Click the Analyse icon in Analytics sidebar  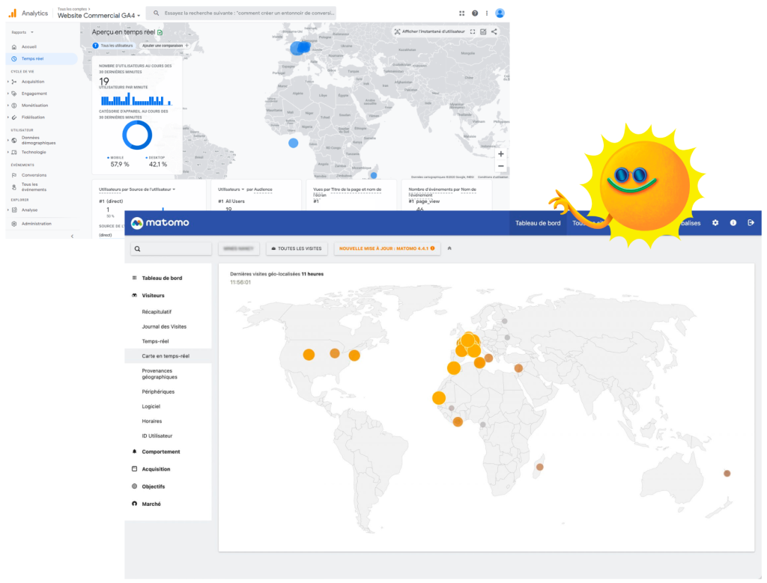[x=14, y=210]
